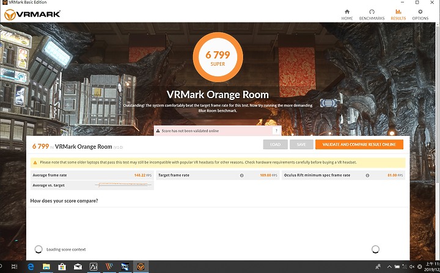Click the 6 799 score in results header
This screenshot has height=273, width=440.
coord(41,146)
